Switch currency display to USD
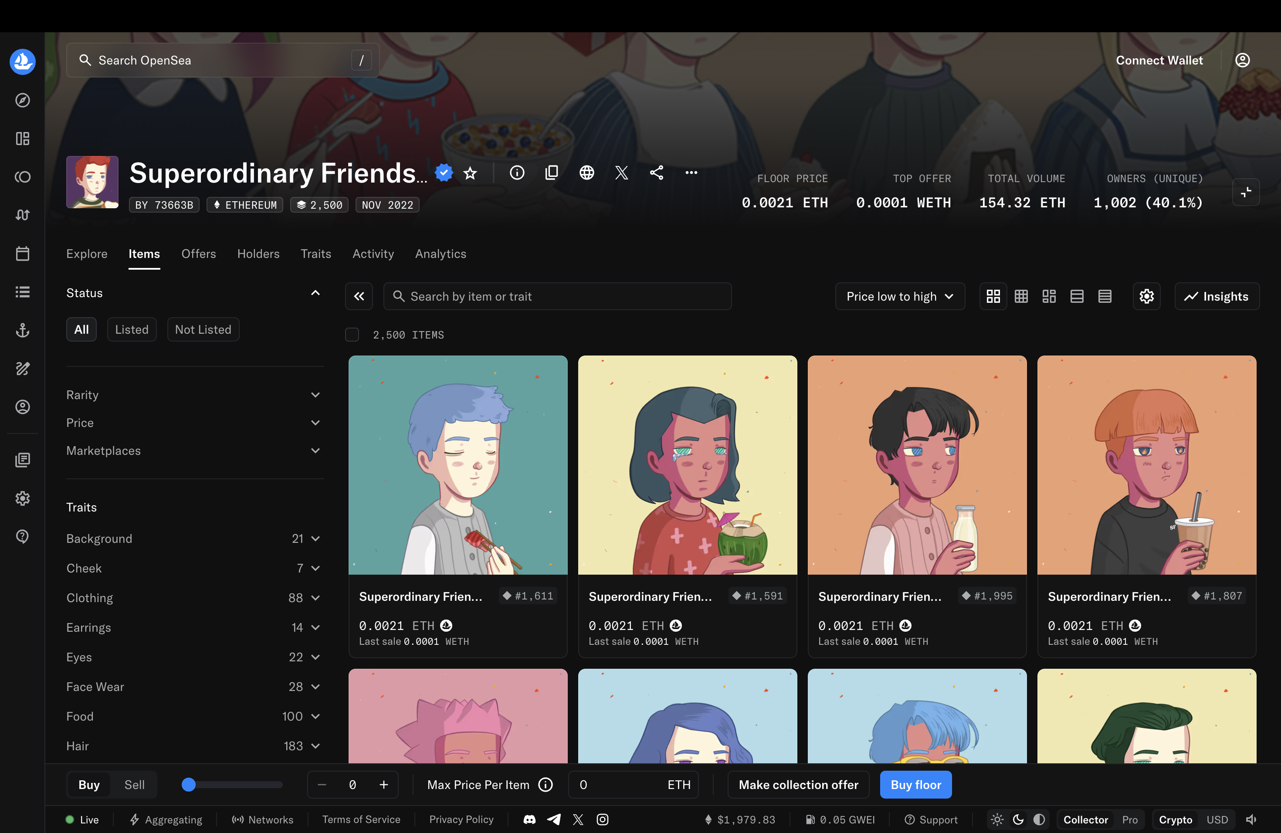 tap(1217, 819)
